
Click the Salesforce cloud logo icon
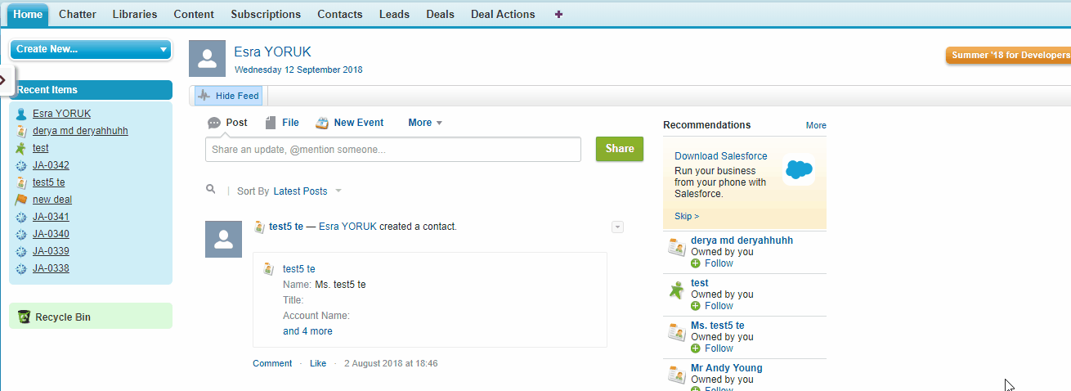tap(799, 169)
